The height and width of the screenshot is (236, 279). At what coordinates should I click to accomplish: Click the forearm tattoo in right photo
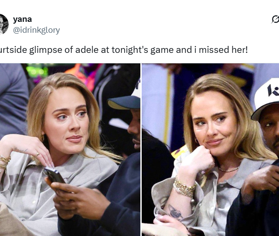click(x=175, y=212)
